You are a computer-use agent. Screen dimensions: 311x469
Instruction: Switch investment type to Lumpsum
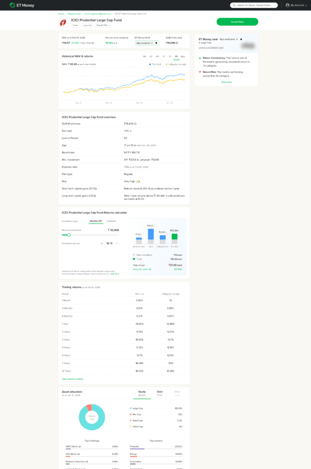(112, 221)
